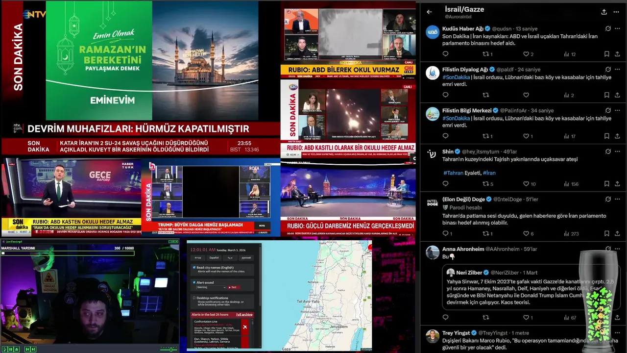Bookmark the Filistin Diyalog Ağı tweet
The height and width of the screenshot is (353, 627).
point(606,95)
